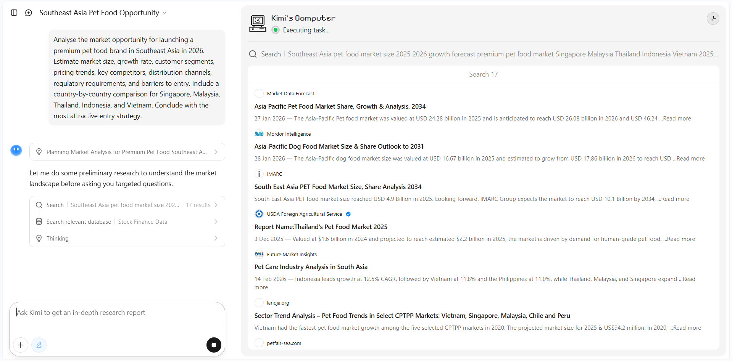Click Read more on larioja.org result
The image size is (732, 361).
(x=687, y=328)
